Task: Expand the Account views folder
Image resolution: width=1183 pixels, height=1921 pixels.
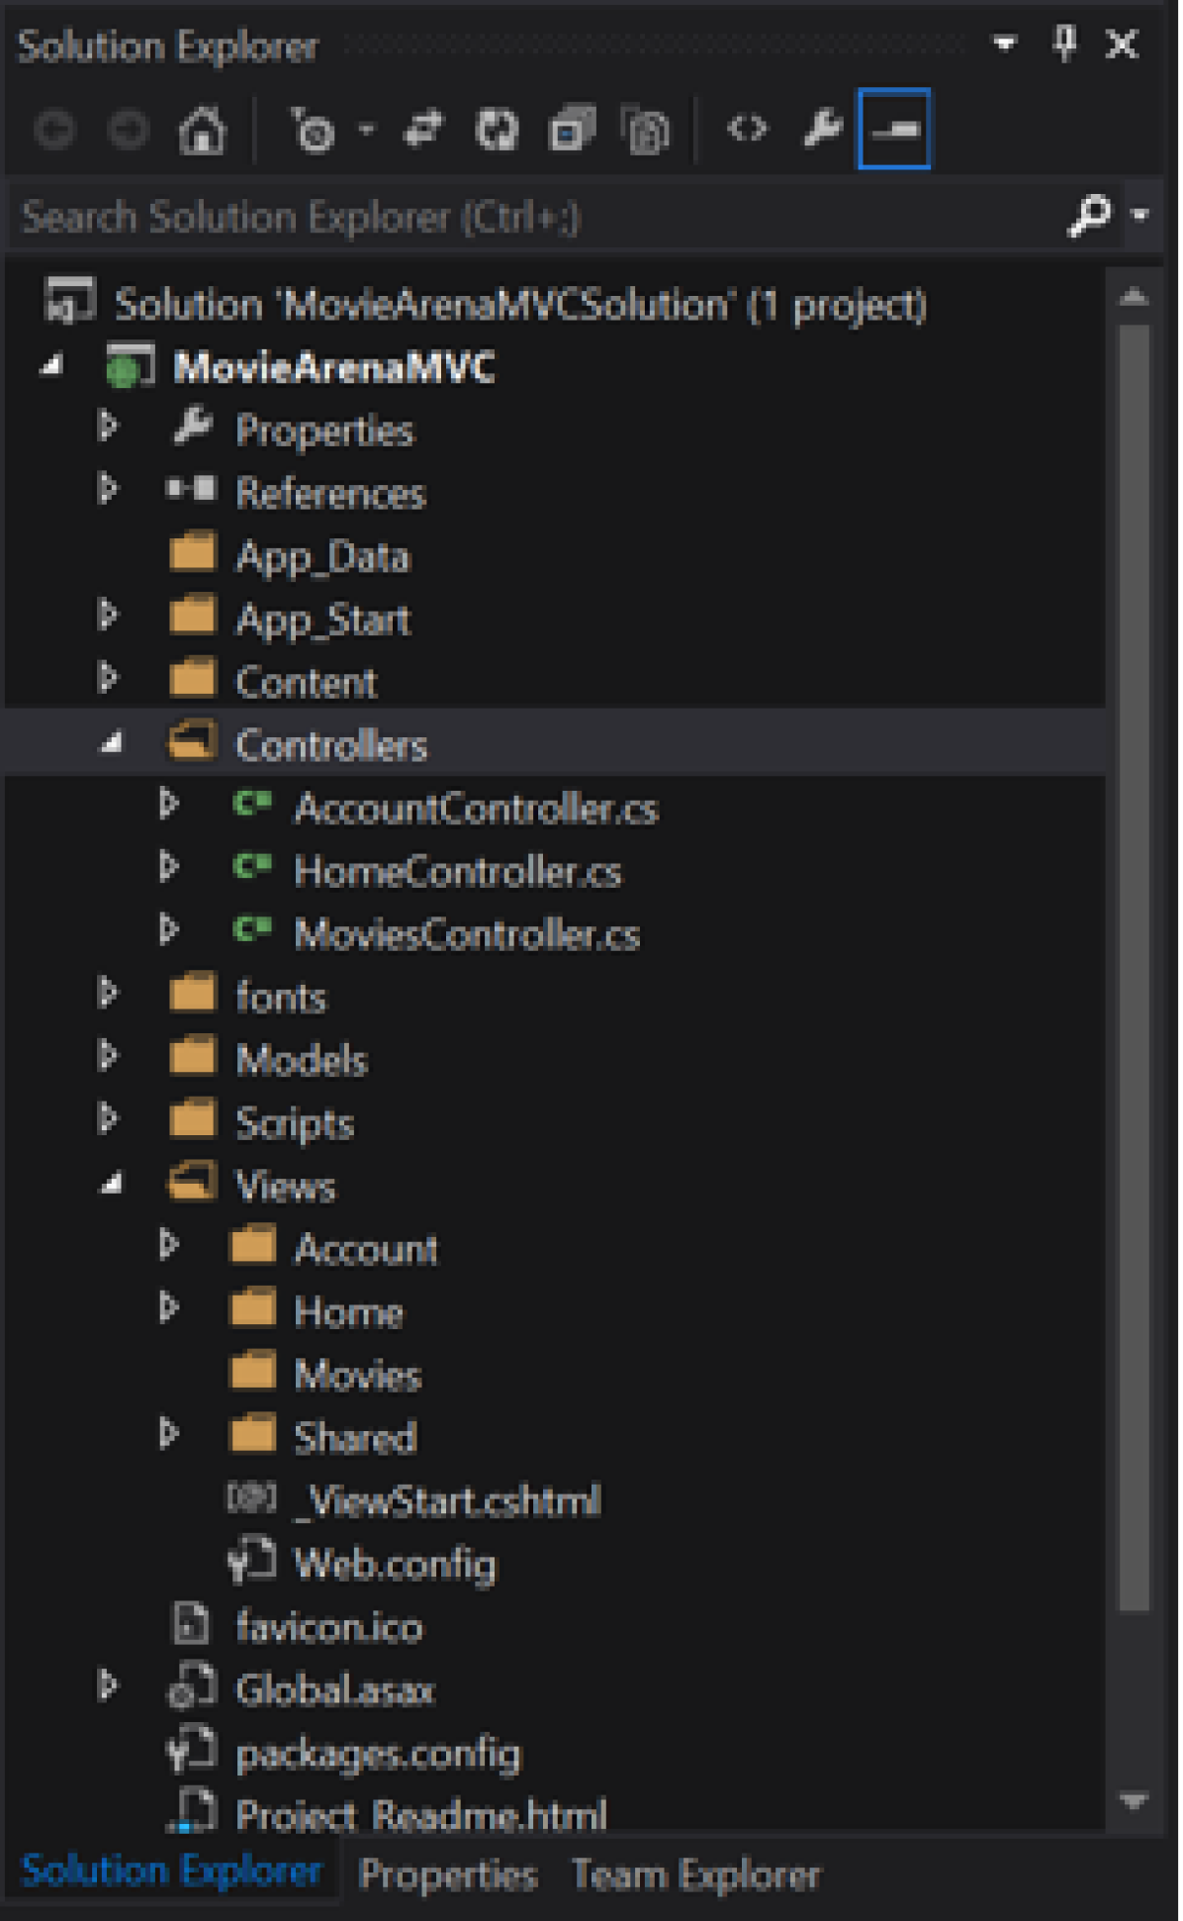Action: tap(169, 1246)
